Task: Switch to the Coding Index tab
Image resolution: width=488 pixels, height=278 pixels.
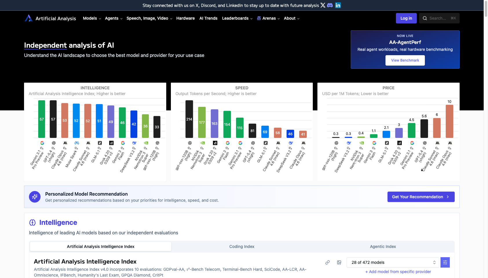Action: click(242, 247)
